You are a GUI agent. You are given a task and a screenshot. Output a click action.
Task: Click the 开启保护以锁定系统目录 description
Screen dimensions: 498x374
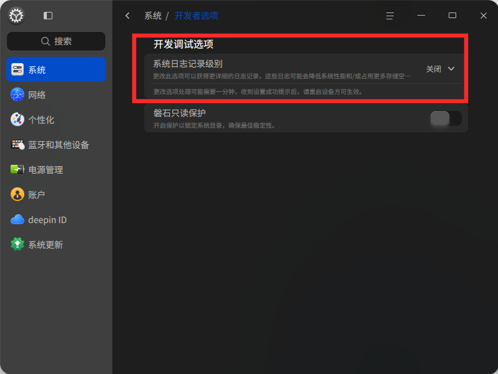tap(215, 125)
